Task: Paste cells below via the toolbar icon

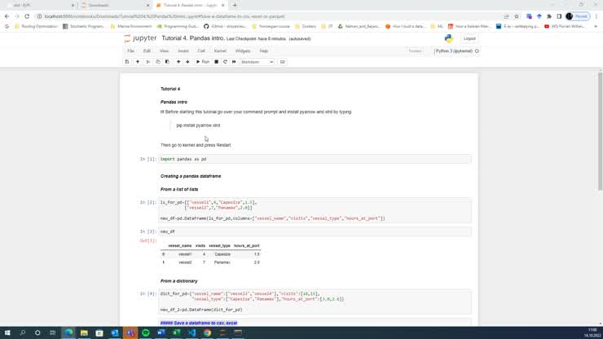Action: click(x=167, y=62)
